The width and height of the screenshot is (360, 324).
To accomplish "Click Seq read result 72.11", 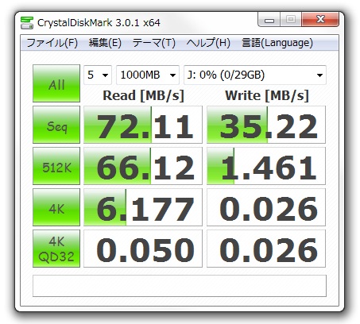I will click(143, 125).
